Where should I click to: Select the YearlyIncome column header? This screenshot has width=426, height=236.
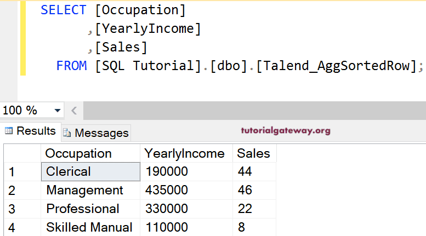tap(186, 153)
